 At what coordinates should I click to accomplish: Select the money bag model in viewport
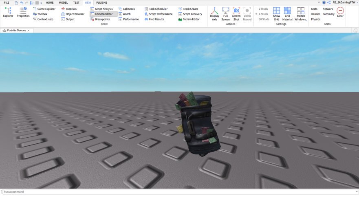pyautogui.click(x=198, y=125)
